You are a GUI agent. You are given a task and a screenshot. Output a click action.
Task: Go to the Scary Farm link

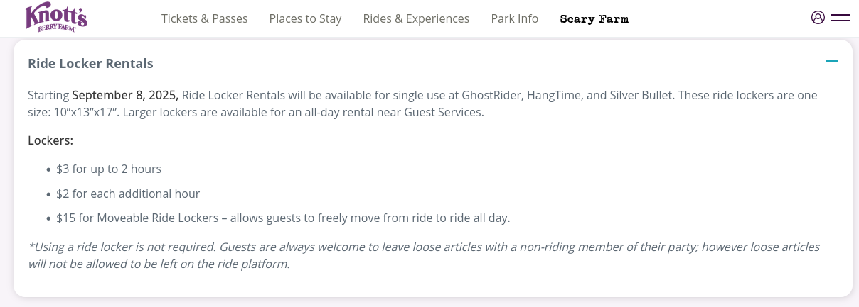pos(594,18)
